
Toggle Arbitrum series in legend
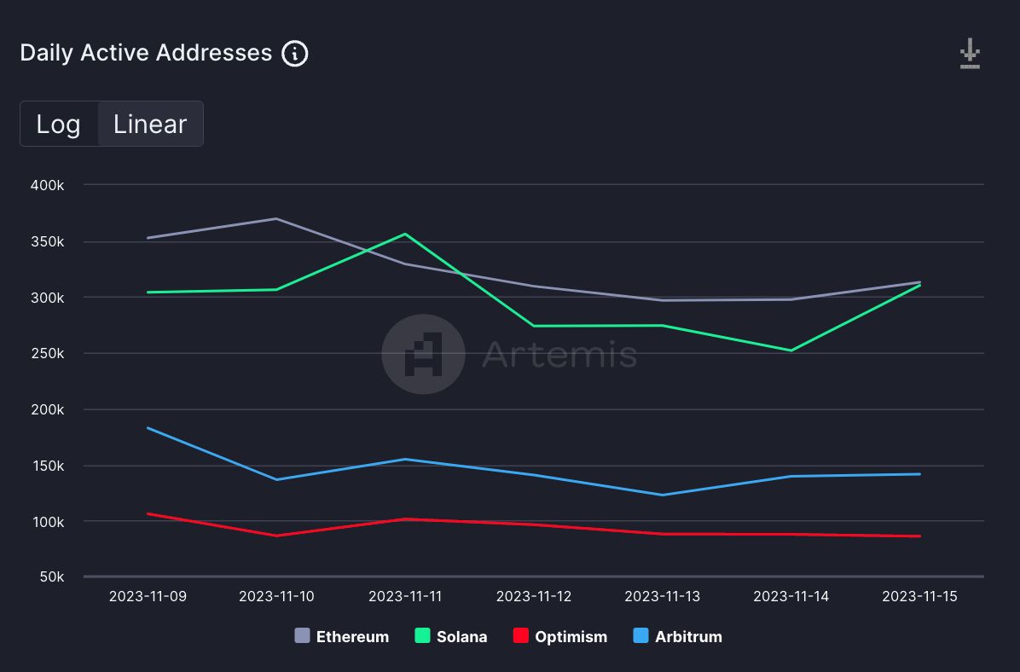(x=677, y=636)
